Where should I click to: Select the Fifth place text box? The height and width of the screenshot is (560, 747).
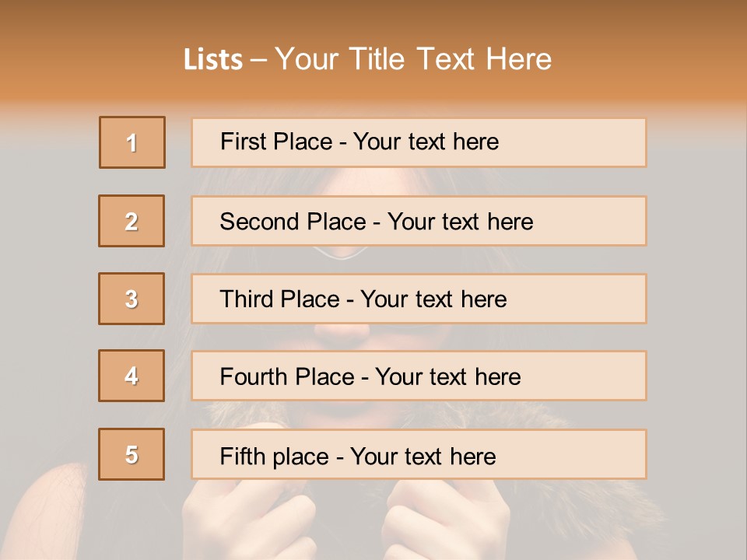click(x=419, y=454)
